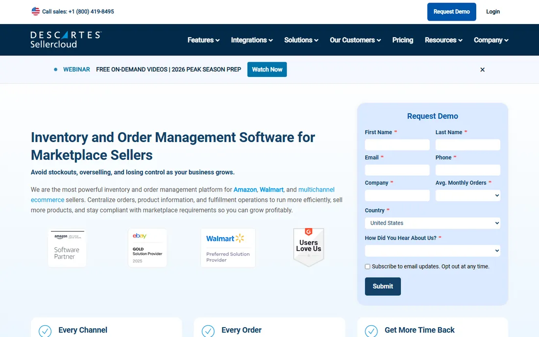Click the WEBINAR label in the banner
The image size is (539, 337).
point(76,70)
